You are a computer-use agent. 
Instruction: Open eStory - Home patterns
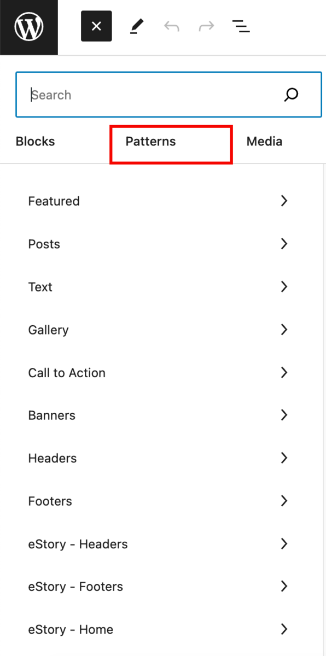coord(158,629)
